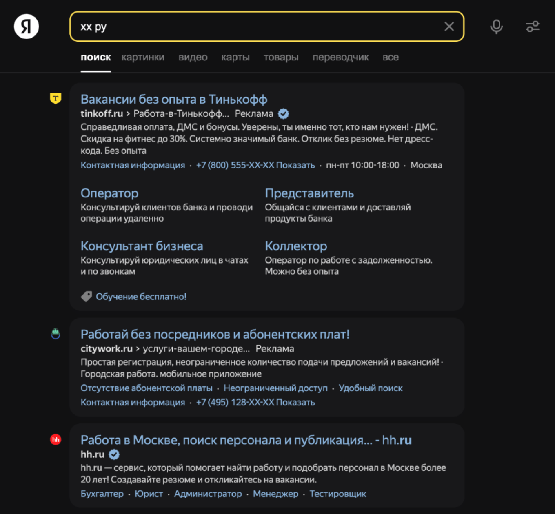Screen dimensions: 555x514
Task: Reveal the citywork +7 (495) phone number
Action: click(295, 403)
